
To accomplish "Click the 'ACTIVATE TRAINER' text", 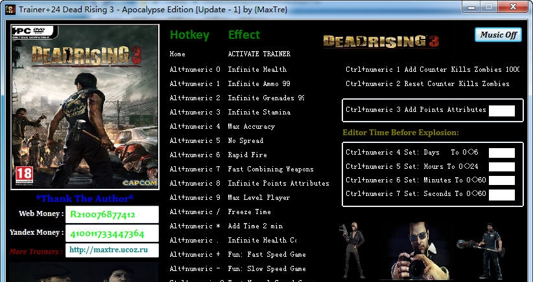I will 259,54.
